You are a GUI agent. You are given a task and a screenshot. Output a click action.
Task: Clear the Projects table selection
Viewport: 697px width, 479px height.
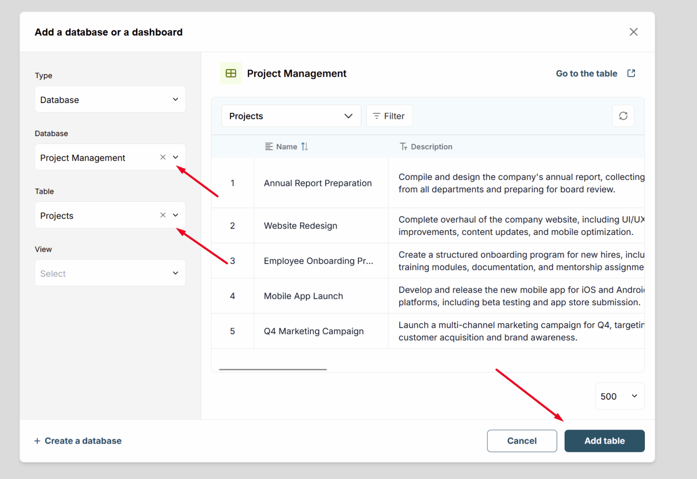(x=162, y=215)
